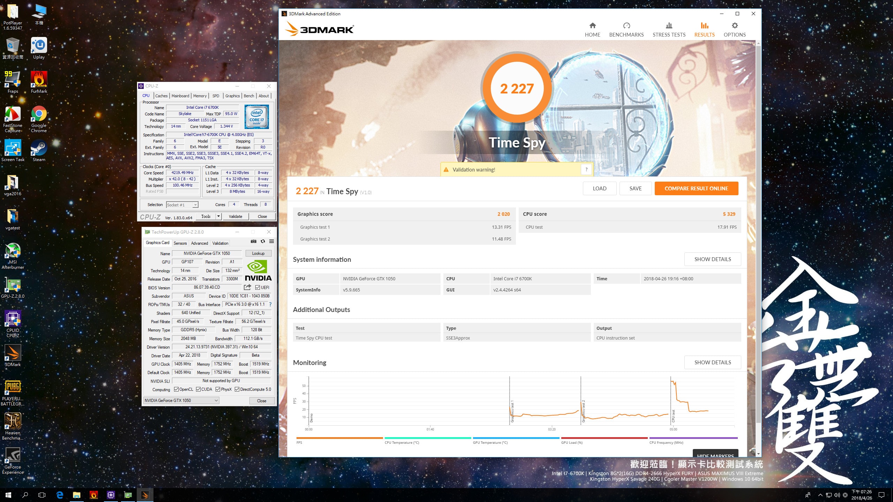Click the Bus Interface question mark in GPU-Z
Image resolution: width=893 pixels, height=502 pixels.
point(270,304)
